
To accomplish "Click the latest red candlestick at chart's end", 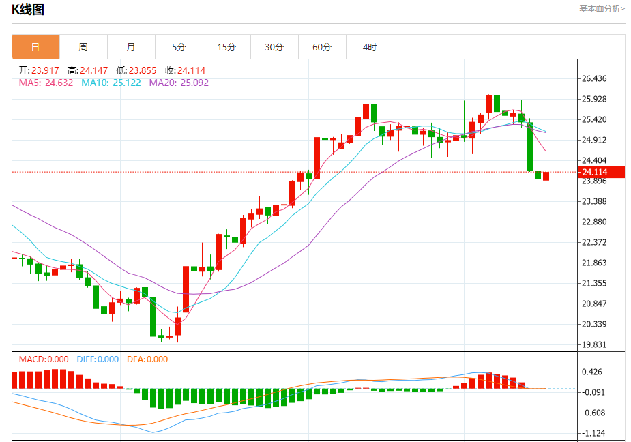I will click(x=546, y=176).
